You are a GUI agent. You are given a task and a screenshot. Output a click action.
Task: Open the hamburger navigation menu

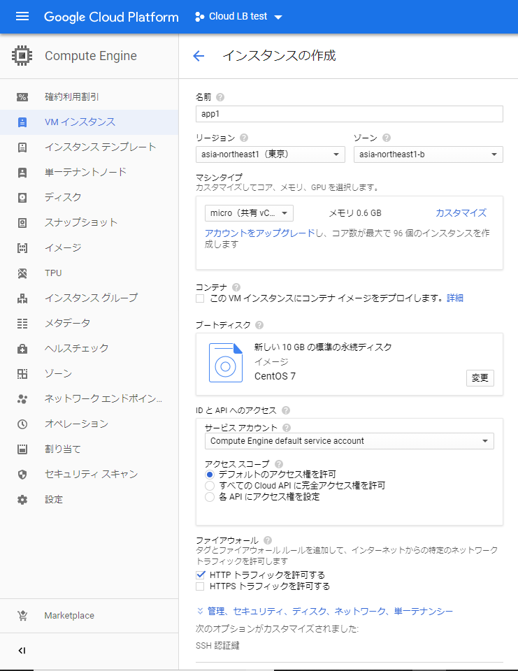[22, 17]
